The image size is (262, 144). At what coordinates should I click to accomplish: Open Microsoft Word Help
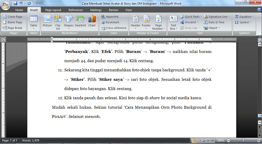[259, 10]
